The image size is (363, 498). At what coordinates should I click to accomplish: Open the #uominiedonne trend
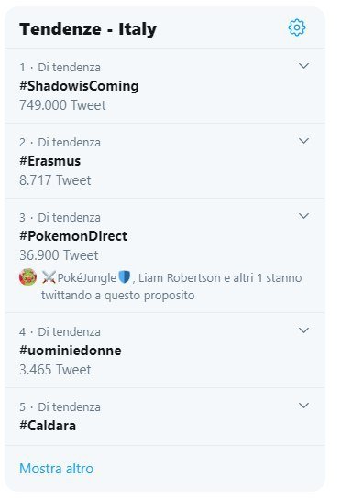tap(71, 351)
